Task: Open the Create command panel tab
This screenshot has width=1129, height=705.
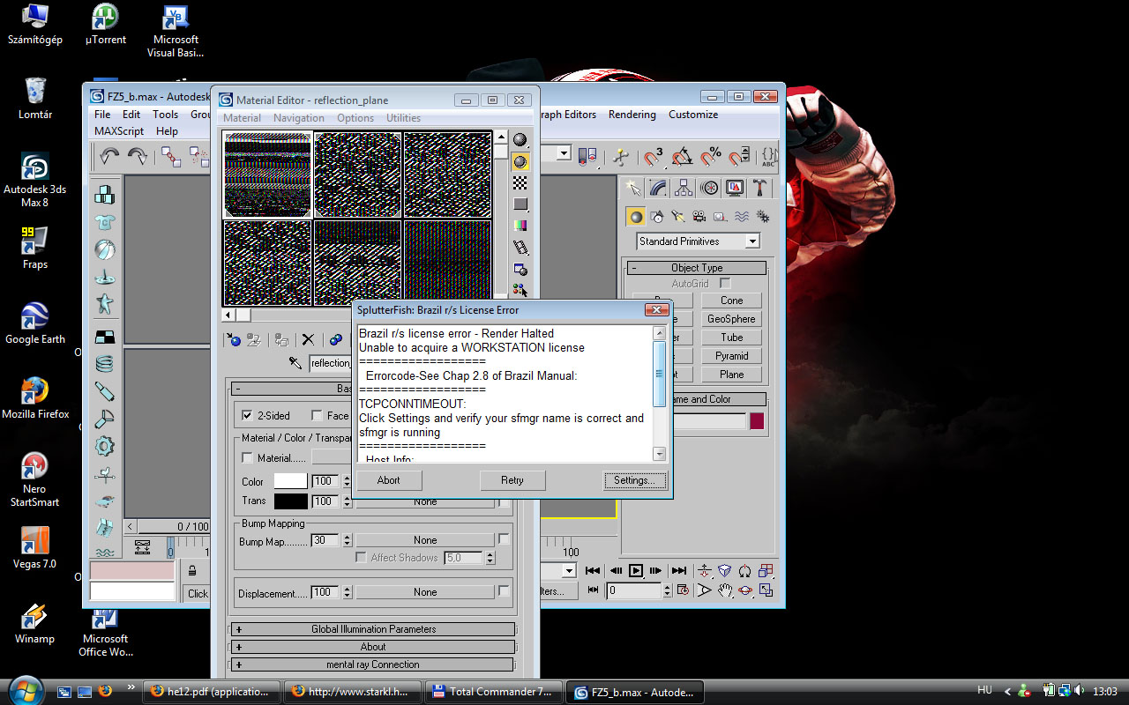Action: coord(633,188)
